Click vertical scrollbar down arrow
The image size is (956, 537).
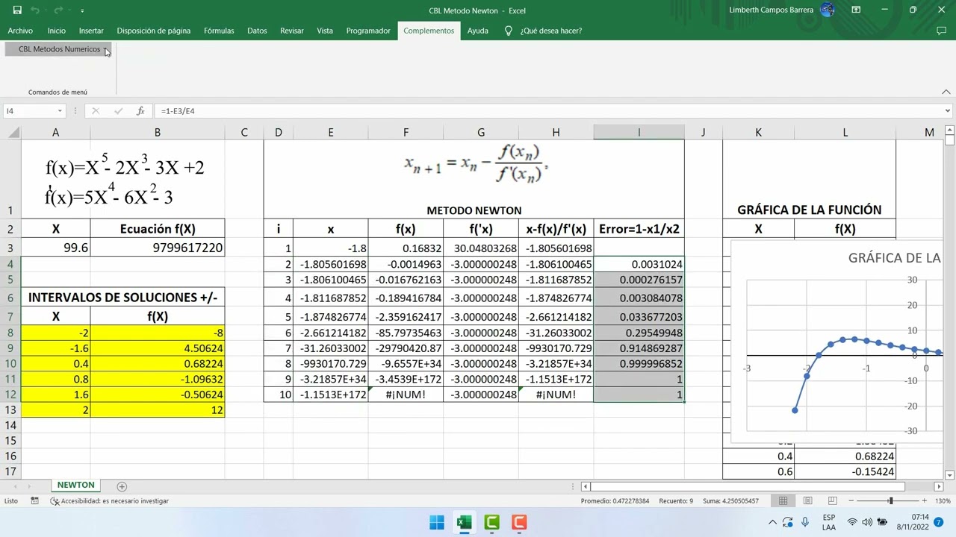click(949, 475)
